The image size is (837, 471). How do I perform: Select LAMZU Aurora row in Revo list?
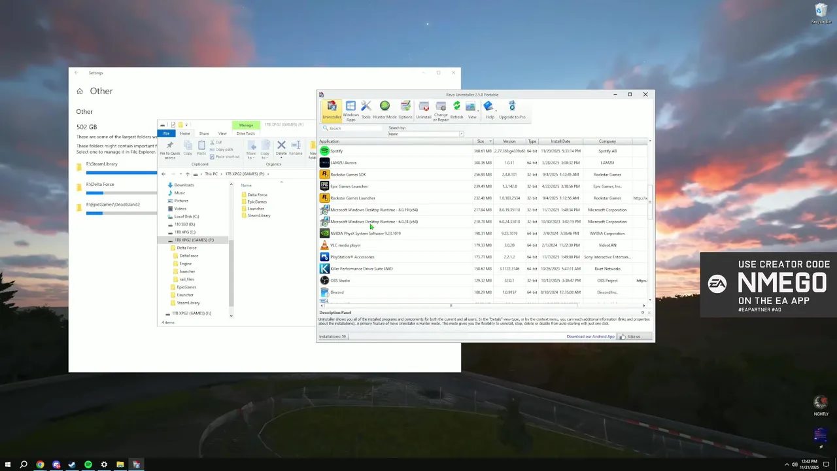pyautogui.click(x=483, y=163)
